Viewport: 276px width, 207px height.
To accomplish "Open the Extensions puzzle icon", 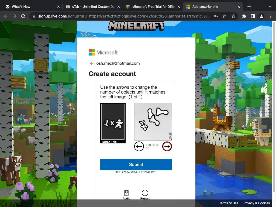I will point(244,16).
